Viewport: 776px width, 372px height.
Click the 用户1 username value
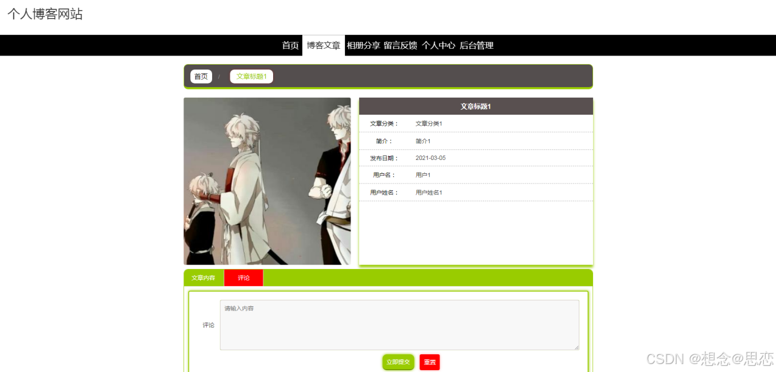pyautogui.click(x=423, y=175)
